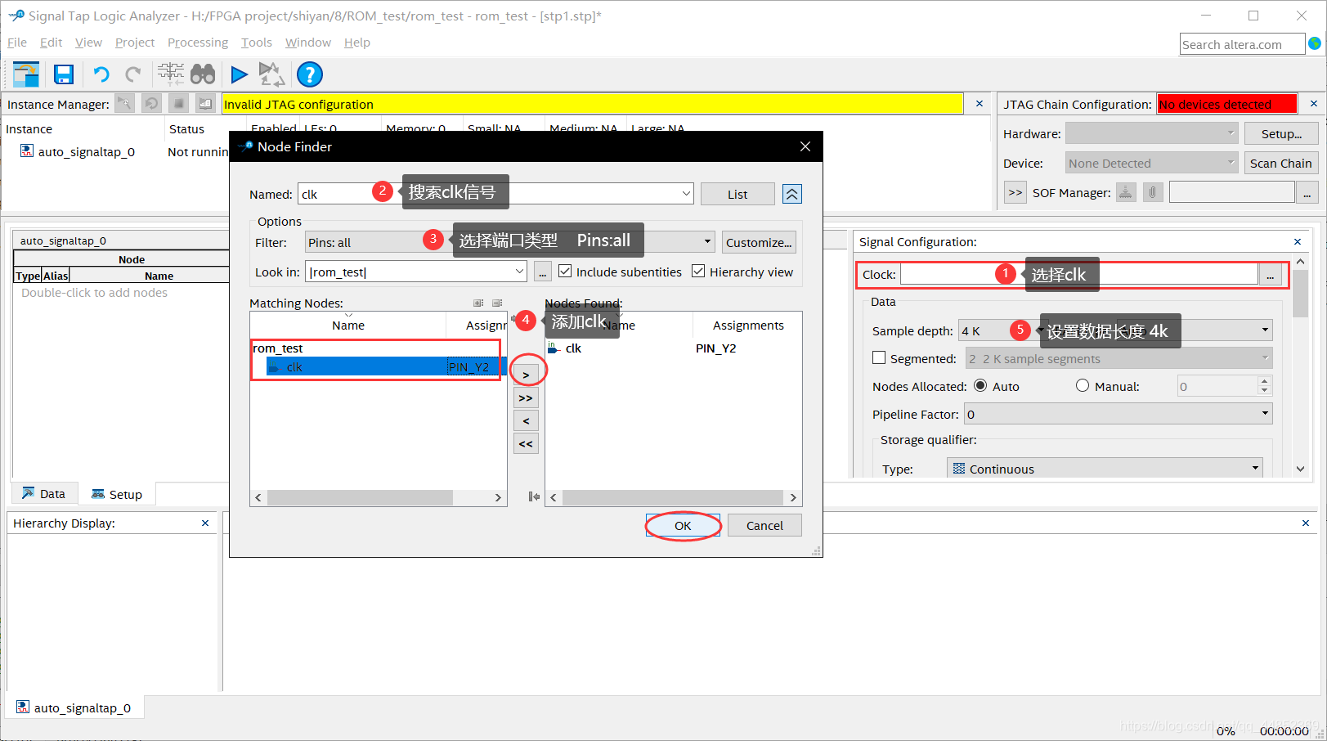Open the Tools menu
The height and width of the screenshot is (741, 1327).
click(256, 43)
